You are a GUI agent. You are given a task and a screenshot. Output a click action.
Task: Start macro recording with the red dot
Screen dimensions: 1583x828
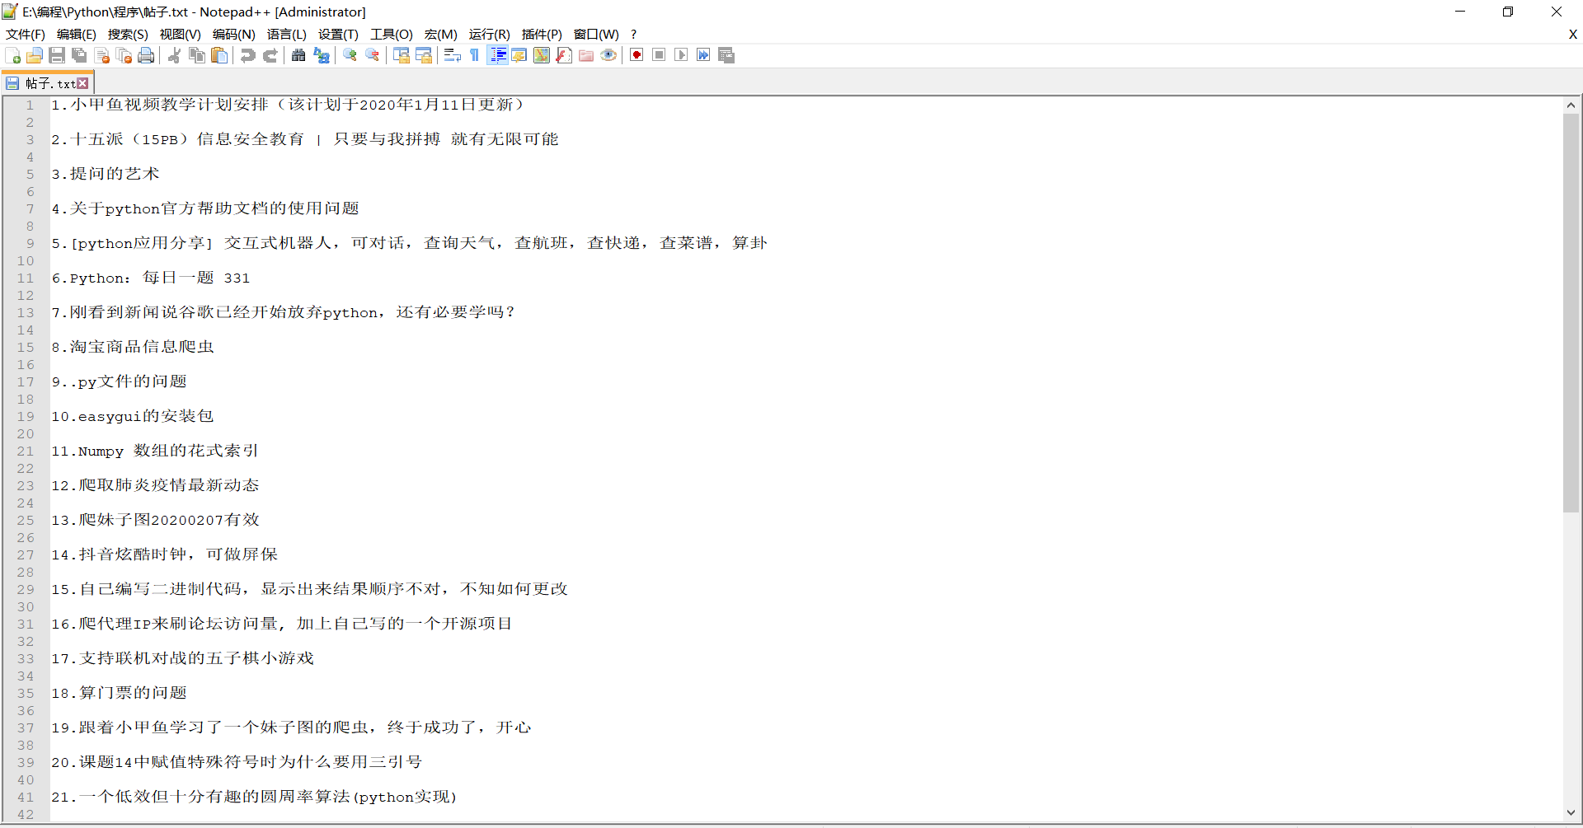(x=636, y=55)
